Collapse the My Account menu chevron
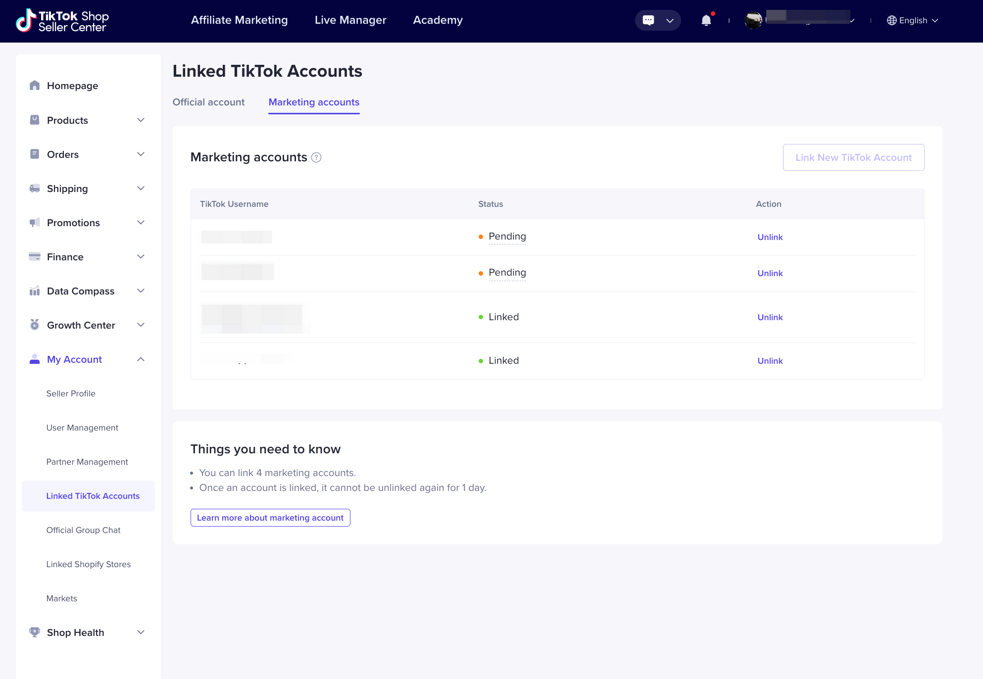Viewport: 983px width, 679px height. [x=141, y=359]
